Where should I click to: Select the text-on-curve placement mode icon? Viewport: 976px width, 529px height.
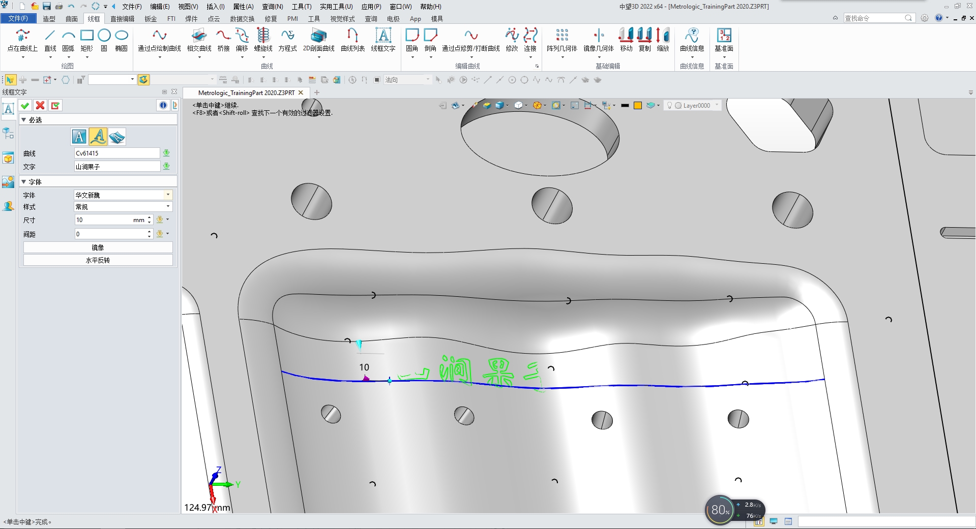[99, 136]
